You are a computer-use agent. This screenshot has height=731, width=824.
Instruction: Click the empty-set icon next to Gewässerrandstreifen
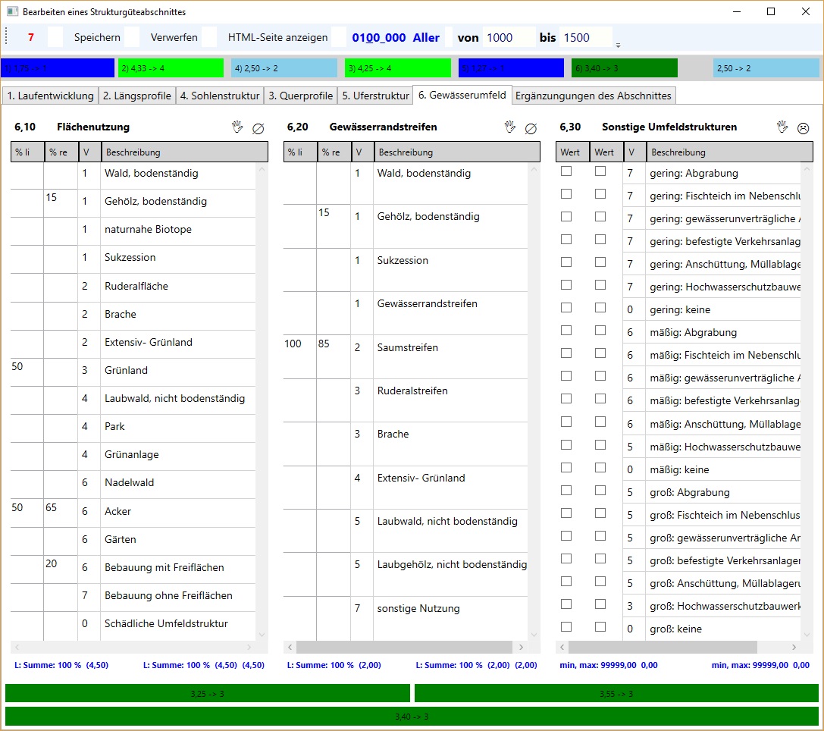coord(531,128)
